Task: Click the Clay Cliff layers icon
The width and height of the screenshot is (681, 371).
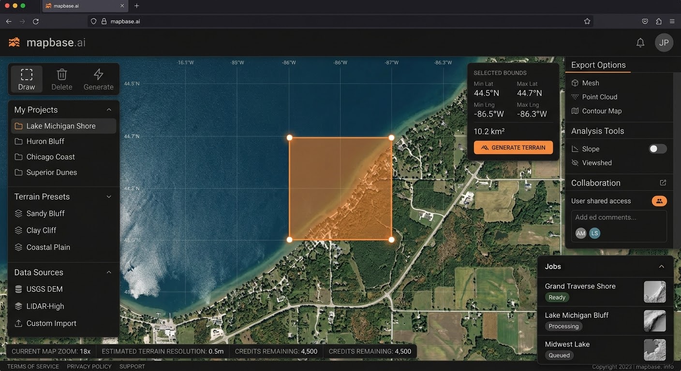Action: point(18,230)
